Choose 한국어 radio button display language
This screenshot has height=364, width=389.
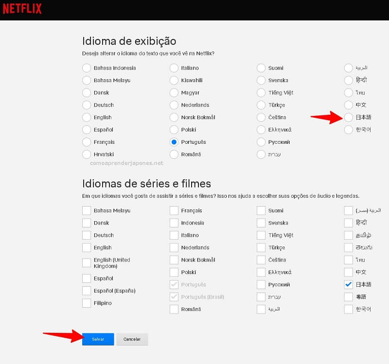tap(349, 130)
